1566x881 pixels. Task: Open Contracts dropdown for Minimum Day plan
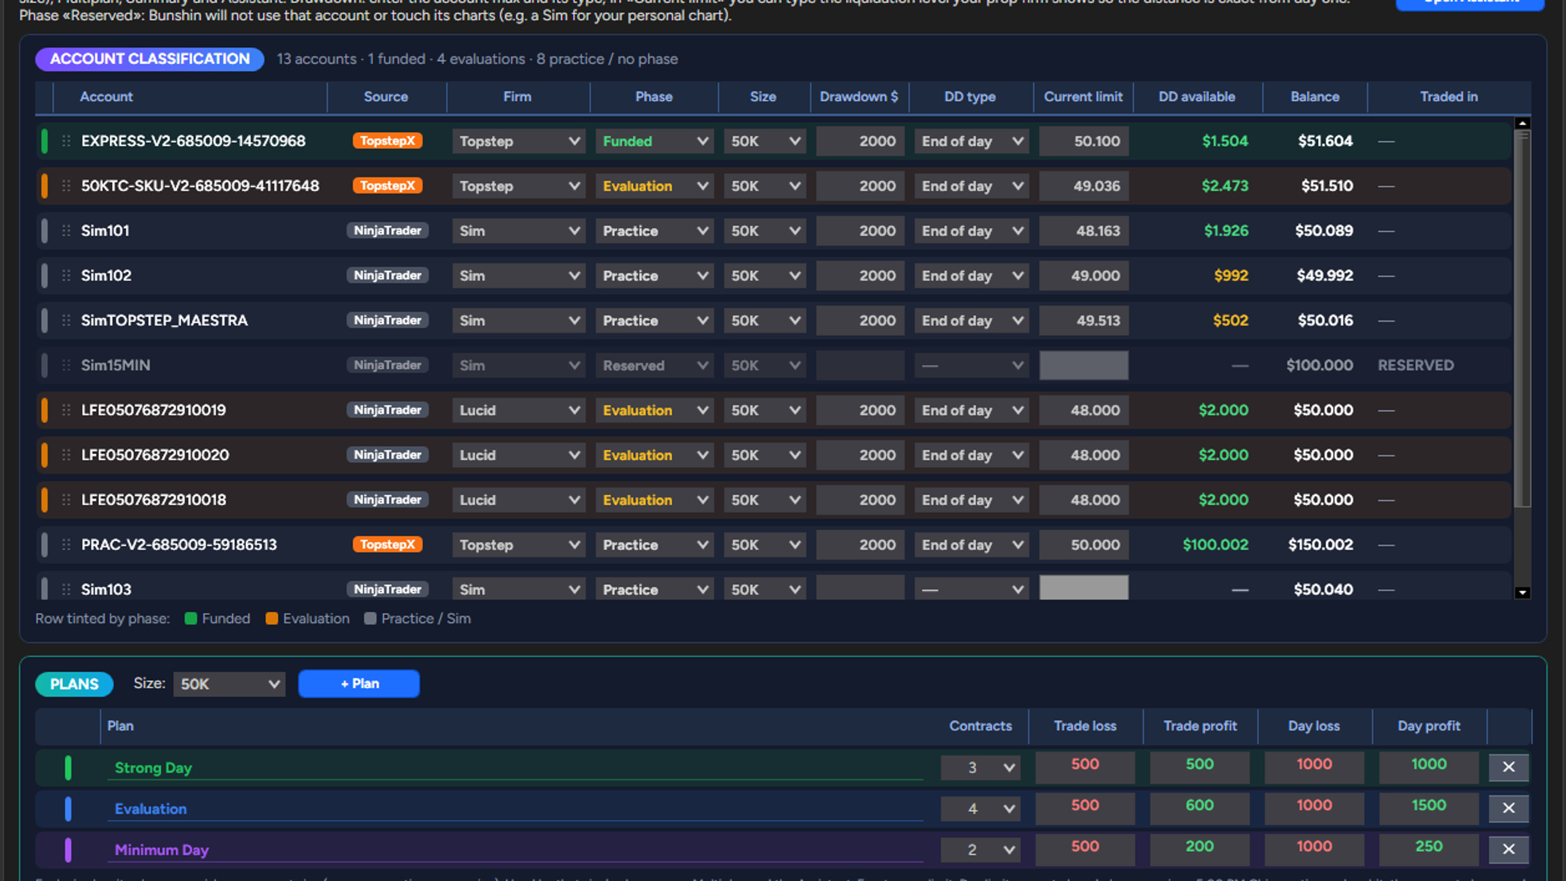980,850
